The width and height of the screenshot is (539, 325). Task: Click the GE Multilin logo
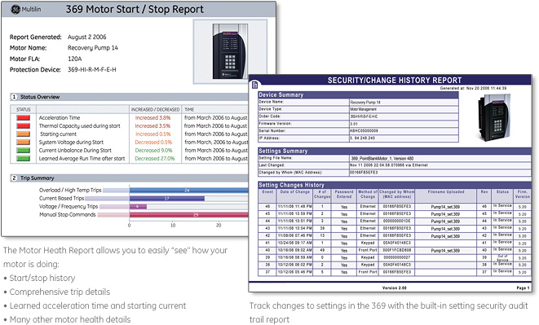[25, 9]
